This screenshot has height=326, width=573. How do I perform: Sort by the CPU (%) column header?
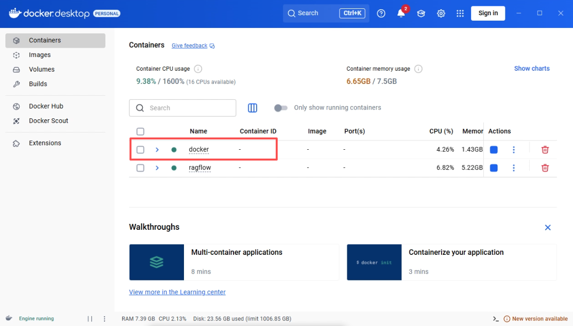(441, 131)
